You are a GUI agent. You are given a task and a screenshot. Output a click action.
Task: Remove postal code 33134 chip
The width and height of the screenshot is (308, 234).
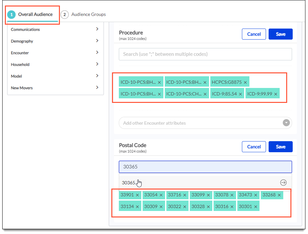[137, 207]
